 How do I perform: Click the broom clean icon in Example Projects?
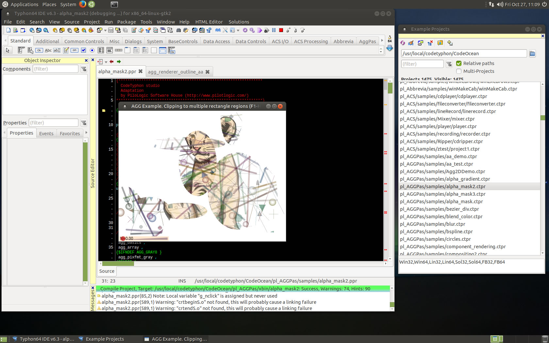coord(411,43)
